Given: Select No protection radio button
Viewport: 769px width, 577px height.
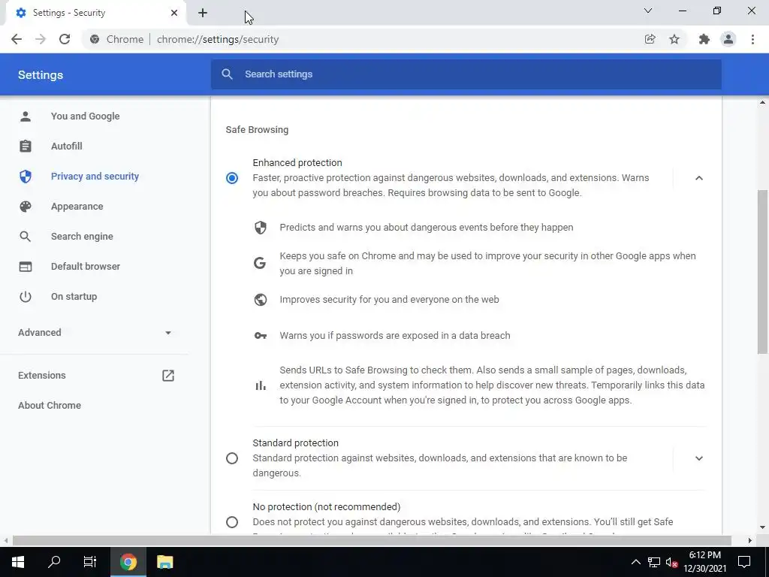Looking at the screenshot, I should (x=232, y=522).
